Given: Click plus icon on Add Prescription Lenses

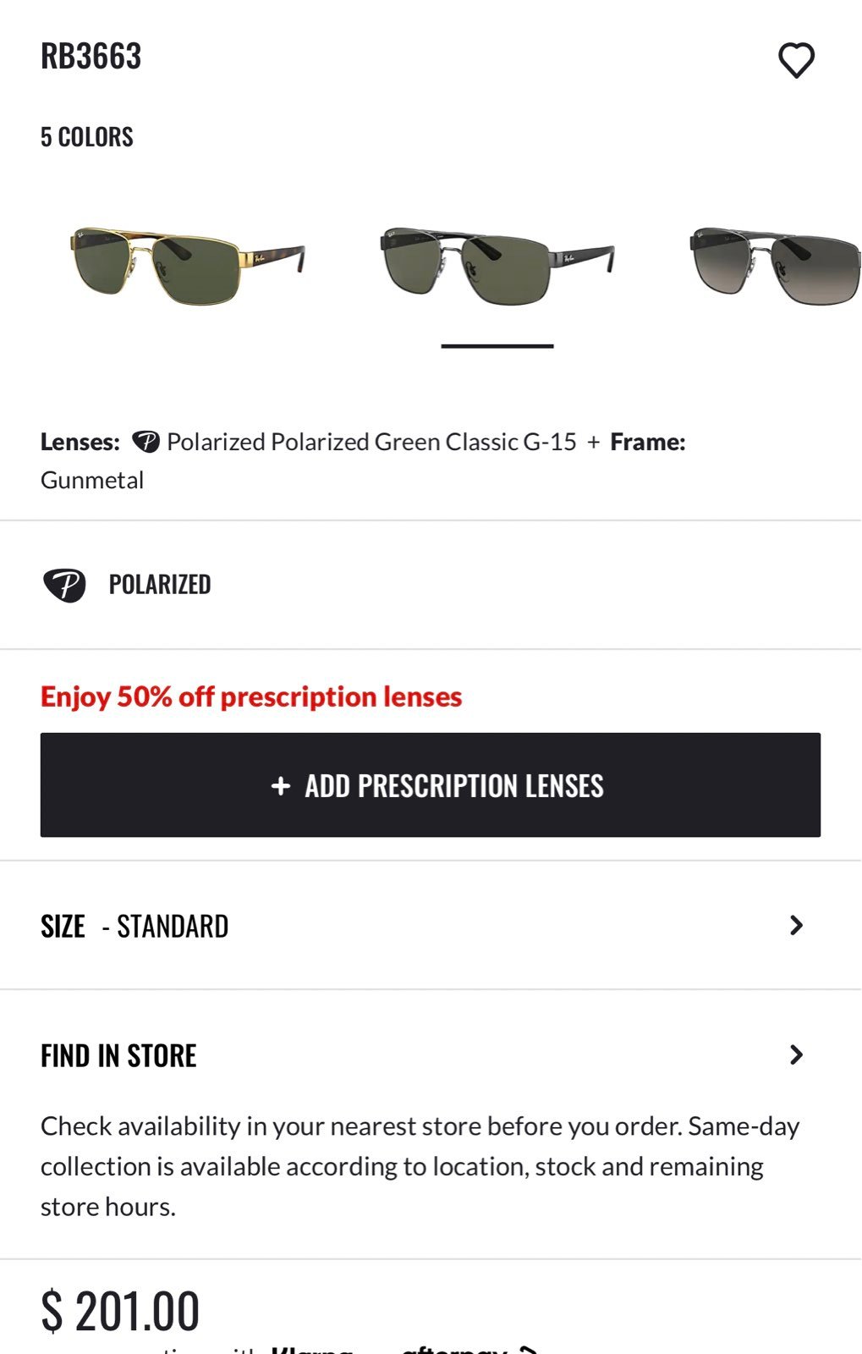Looking at the screenshot, I should click(x=281, y=786).
